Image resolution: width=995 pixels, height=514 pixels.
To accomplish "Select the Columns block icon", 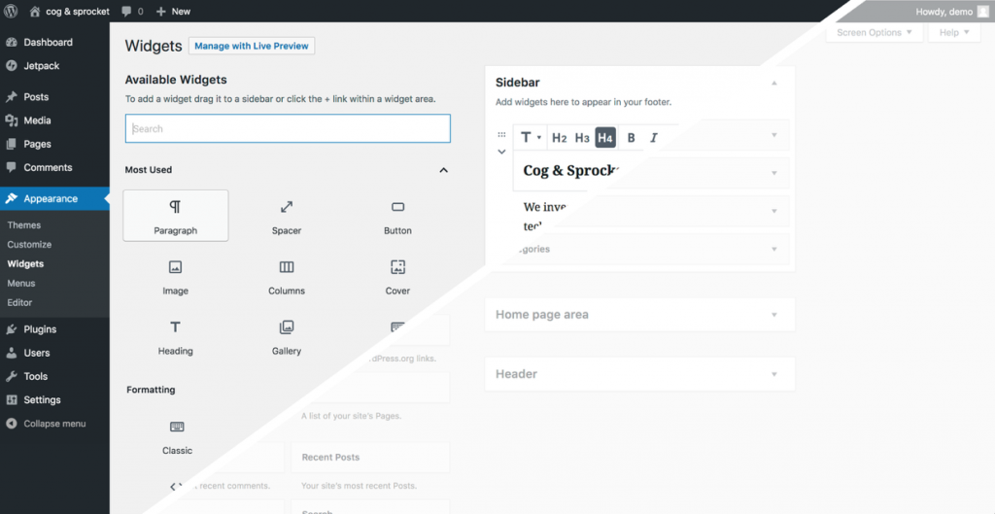I will 287,267.
